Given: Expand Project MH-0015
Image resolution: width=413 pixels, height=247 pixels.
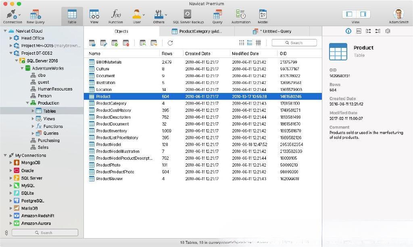Looking at the screenshot, I should [x=11, y=45].
